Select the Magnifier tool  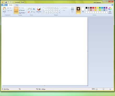(34, 12)
